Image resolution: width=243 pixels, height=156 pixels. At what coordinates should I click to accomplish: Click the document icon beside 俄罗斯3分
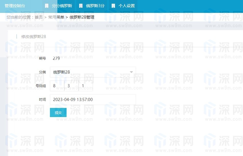[x=81, y=6]
